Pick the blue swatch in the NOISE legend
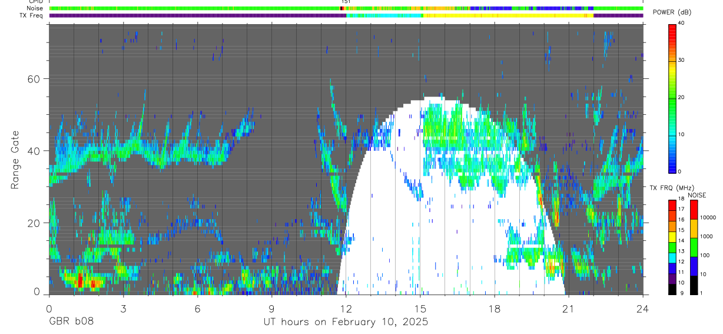This screenshot has width=723, height=334. pos(694,265)
